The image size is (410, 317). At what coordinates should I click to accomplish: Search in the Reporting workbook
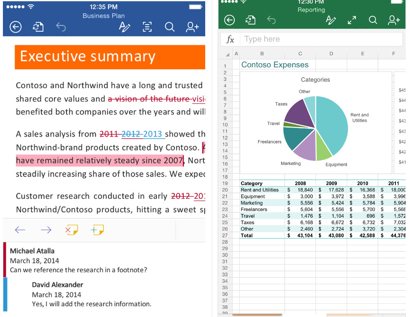coord(373,20)
